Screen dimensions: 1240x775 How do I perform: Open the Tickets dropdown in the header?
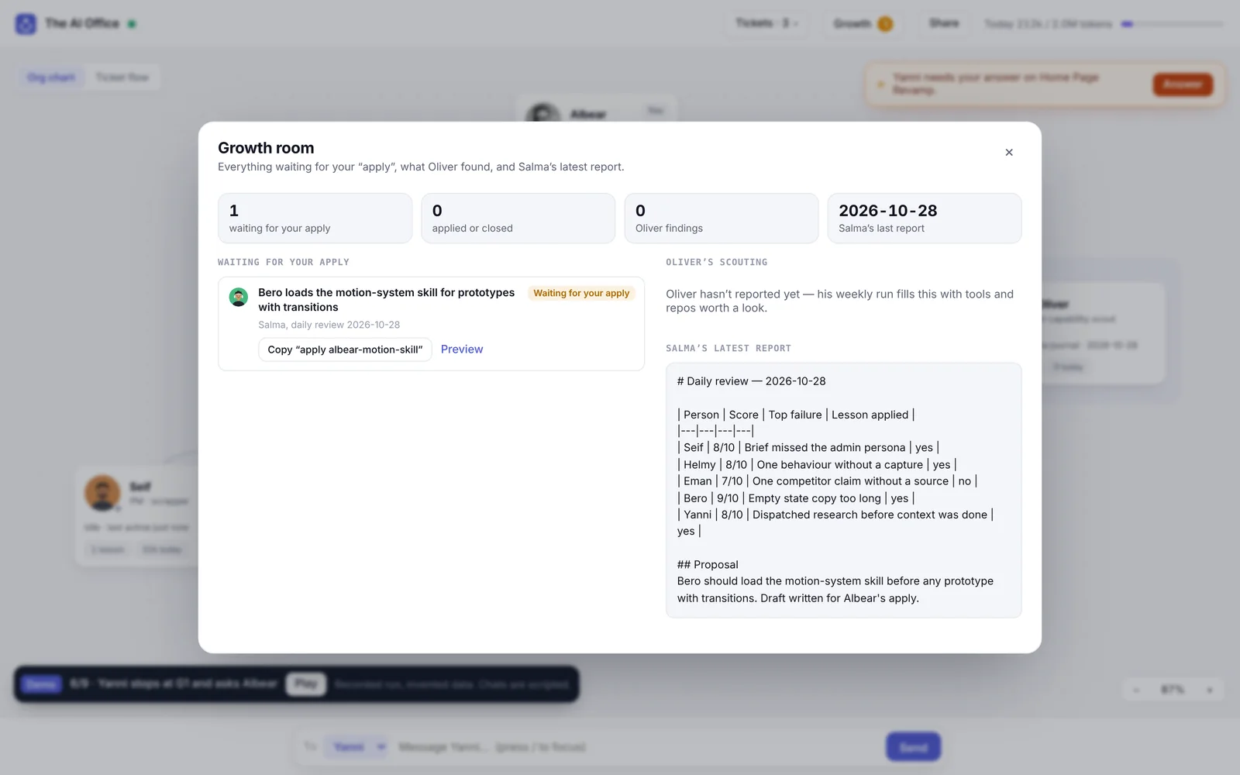pos(766,23)
